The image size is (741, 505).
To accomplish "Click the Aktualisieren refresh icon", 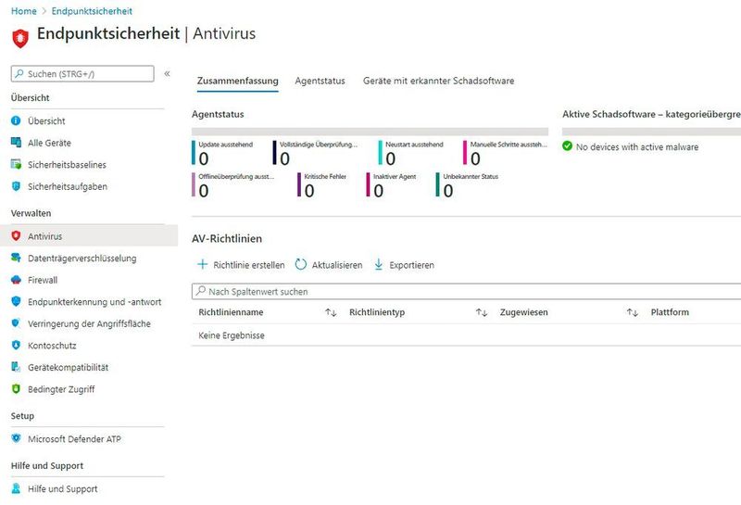I will 301,264.
